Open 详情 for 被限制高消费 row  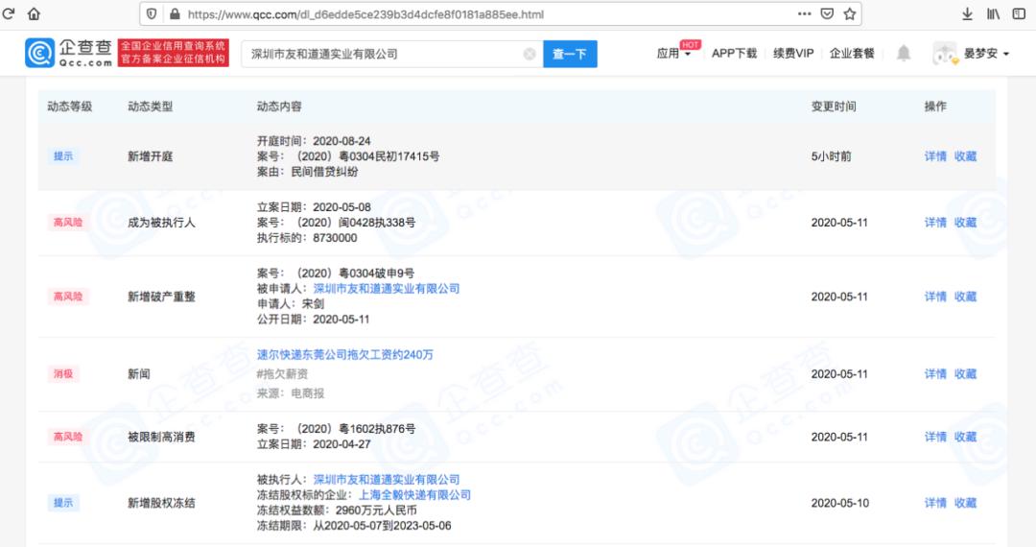(935, 437)
